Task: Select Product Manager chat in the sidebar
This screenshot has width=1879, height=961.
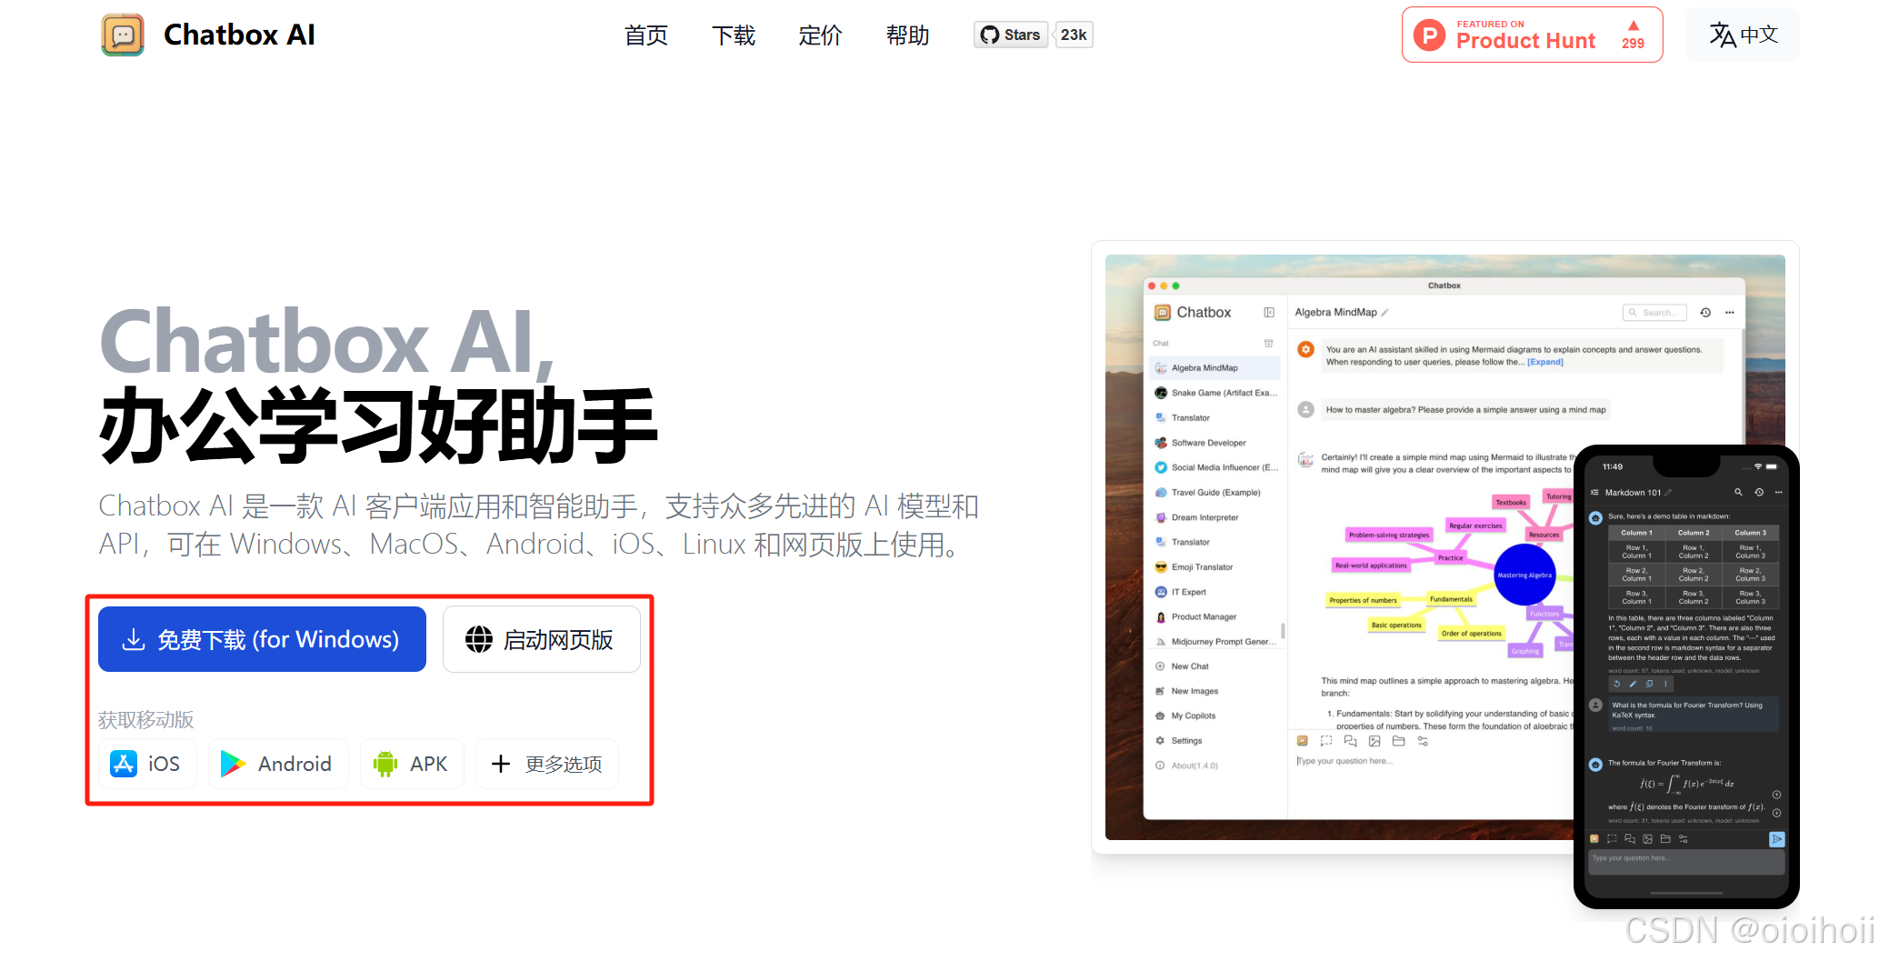Action: 1214,616
